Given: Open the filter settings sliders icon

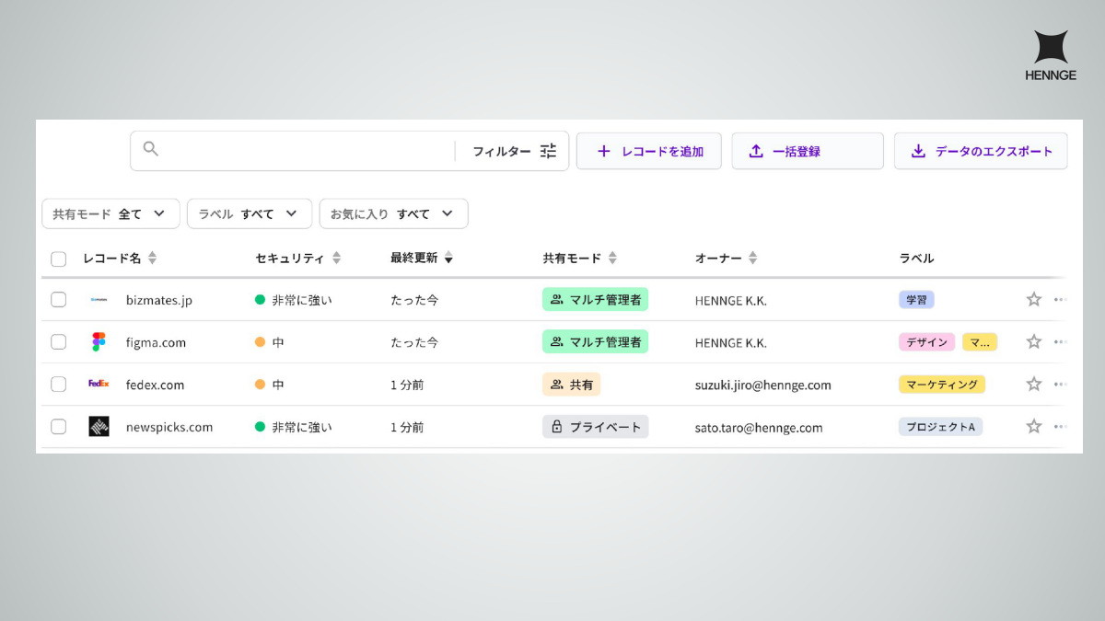Looking at the screenshot, I should (548, 151).
